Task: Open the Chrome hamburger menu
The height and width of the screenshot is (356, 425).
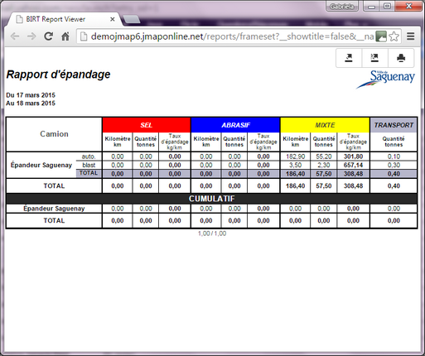Action: 411,36
